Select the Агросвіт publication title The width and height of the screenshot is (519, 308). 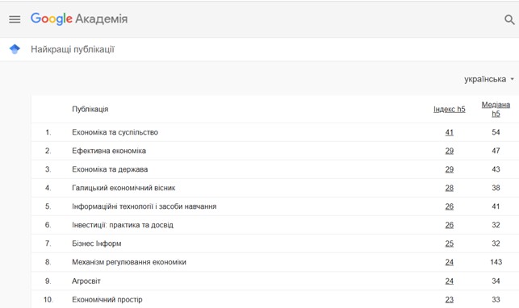click(86, 281)
